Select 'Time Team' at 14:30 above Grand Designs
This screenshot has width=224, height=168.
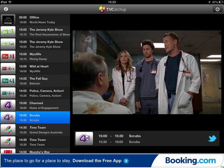37,127
